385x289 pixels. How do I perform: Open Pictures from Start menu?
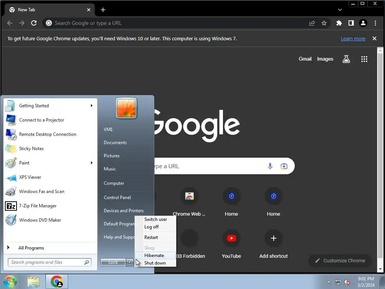pos(111,156)
